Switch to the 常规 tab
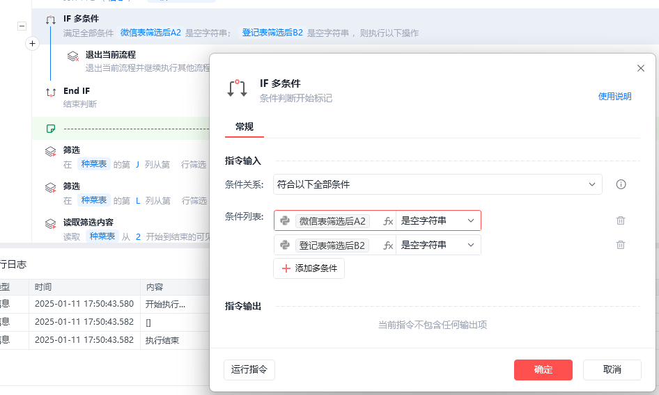Viewport: 659px width, 395px height. pyautogui.click(x=245, y=127)
